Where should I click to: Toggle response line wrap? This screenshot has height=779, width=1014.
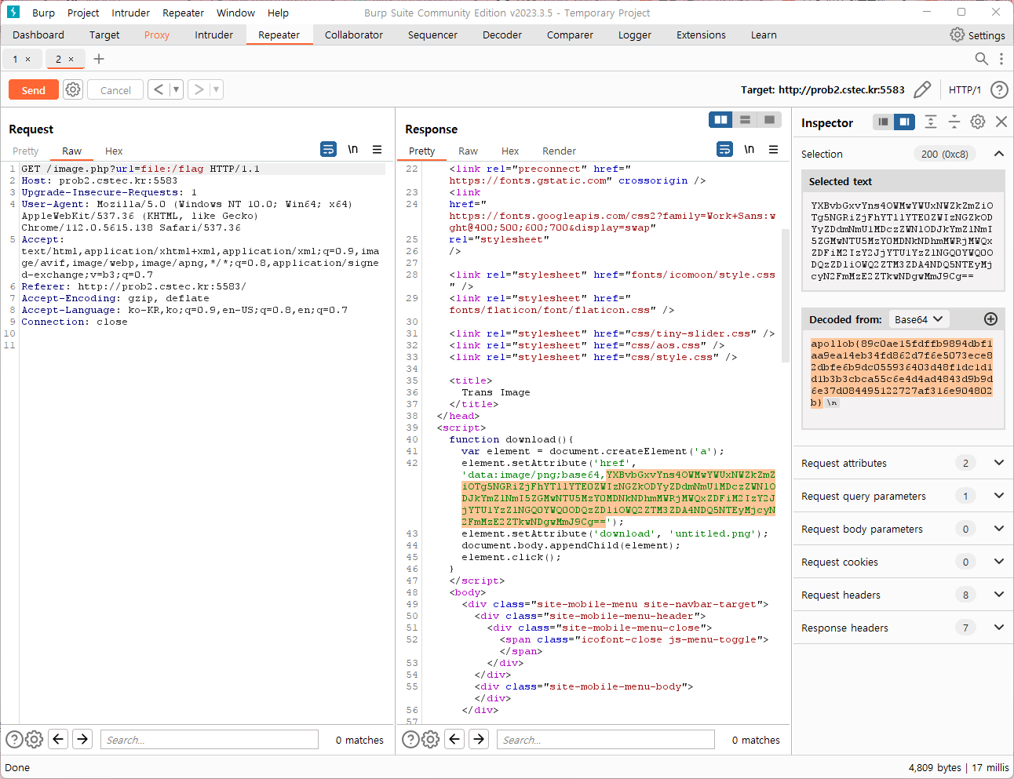point(725,149)
